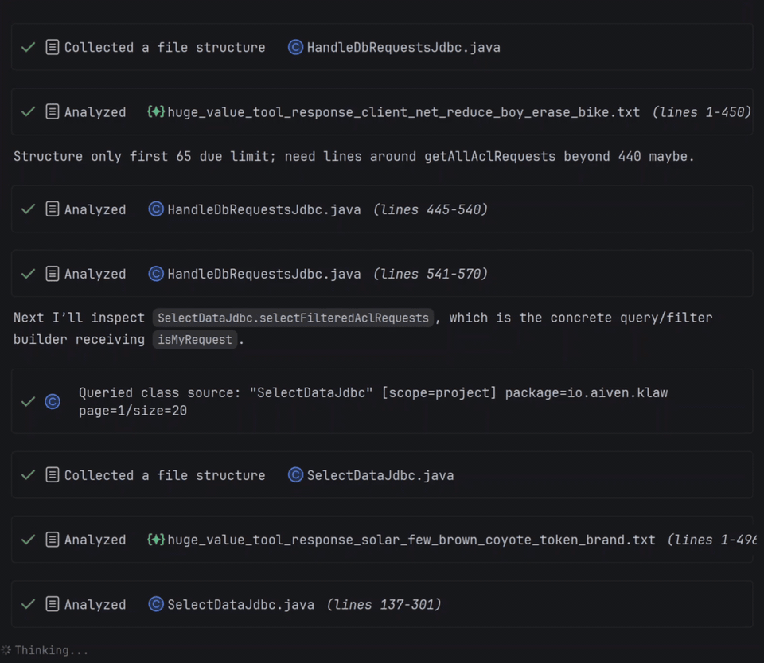The height and width of the screenshot is (663, 764).
Task: Click document icon in lines 541-570 row
Action: pyautogui.click(x=53, y=274)
